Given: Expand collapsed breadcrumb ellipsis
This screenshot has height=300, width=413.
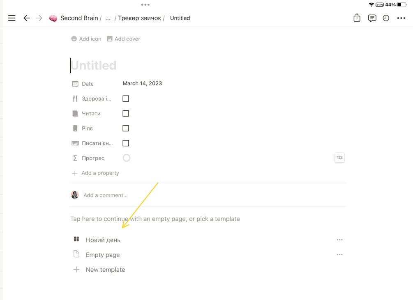Looking at the screenshot, I should pos(108,18).
